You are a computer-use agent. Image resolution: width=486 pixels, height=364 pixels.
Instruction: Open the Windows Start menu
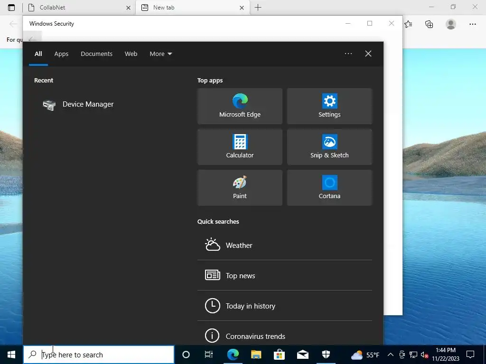(11, 355)
